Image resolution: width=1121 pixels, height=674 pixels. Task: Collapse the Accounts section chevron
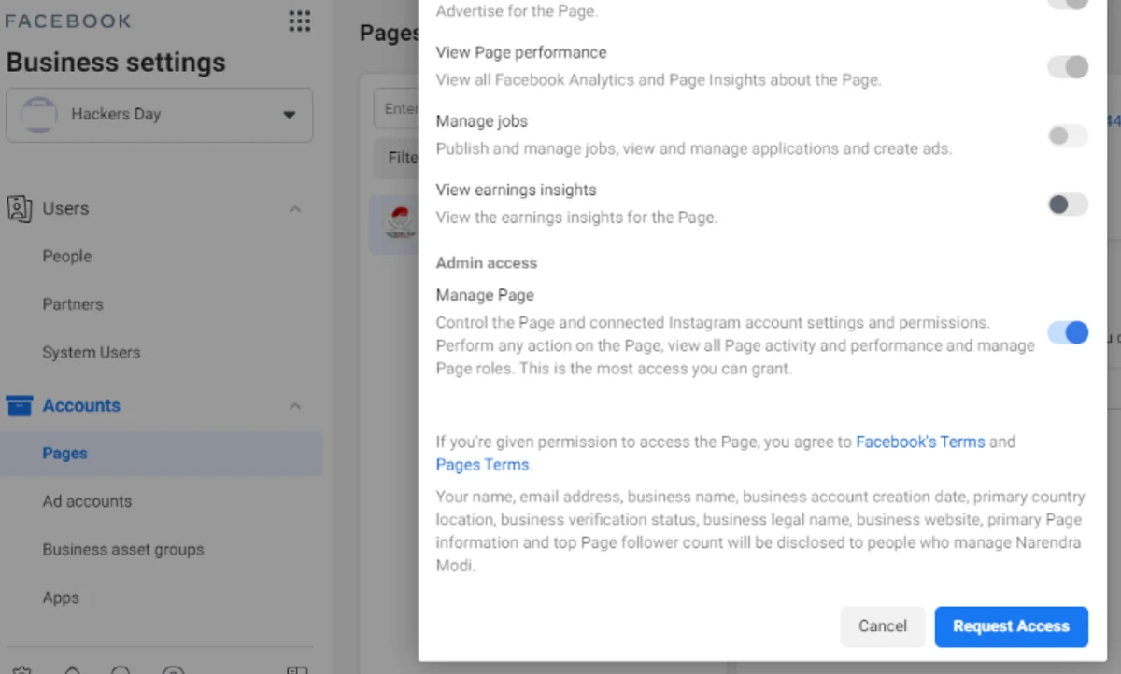pos(295,406)
